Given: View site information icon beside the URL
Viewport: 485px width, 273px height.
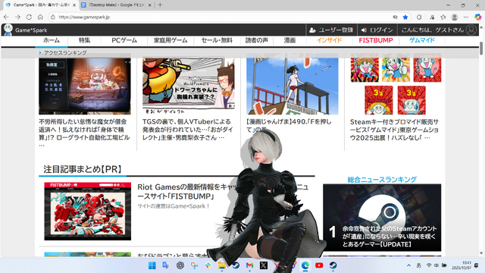Looking at the screenshot, I should coord(53,17).
